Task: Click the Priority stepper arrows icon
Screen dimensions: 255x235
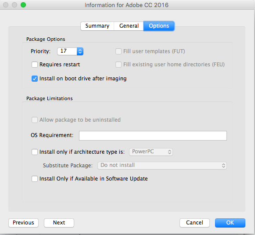Action: (80, 51)
